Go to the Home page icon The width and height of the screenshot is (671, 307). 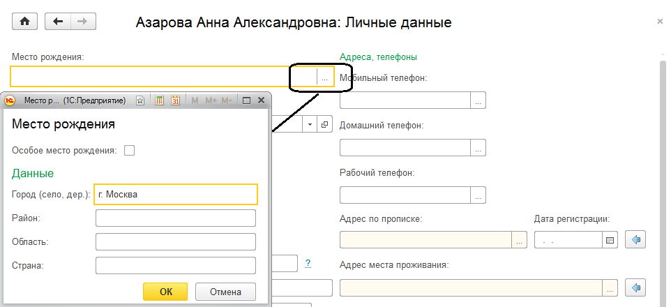pos(25,22)
